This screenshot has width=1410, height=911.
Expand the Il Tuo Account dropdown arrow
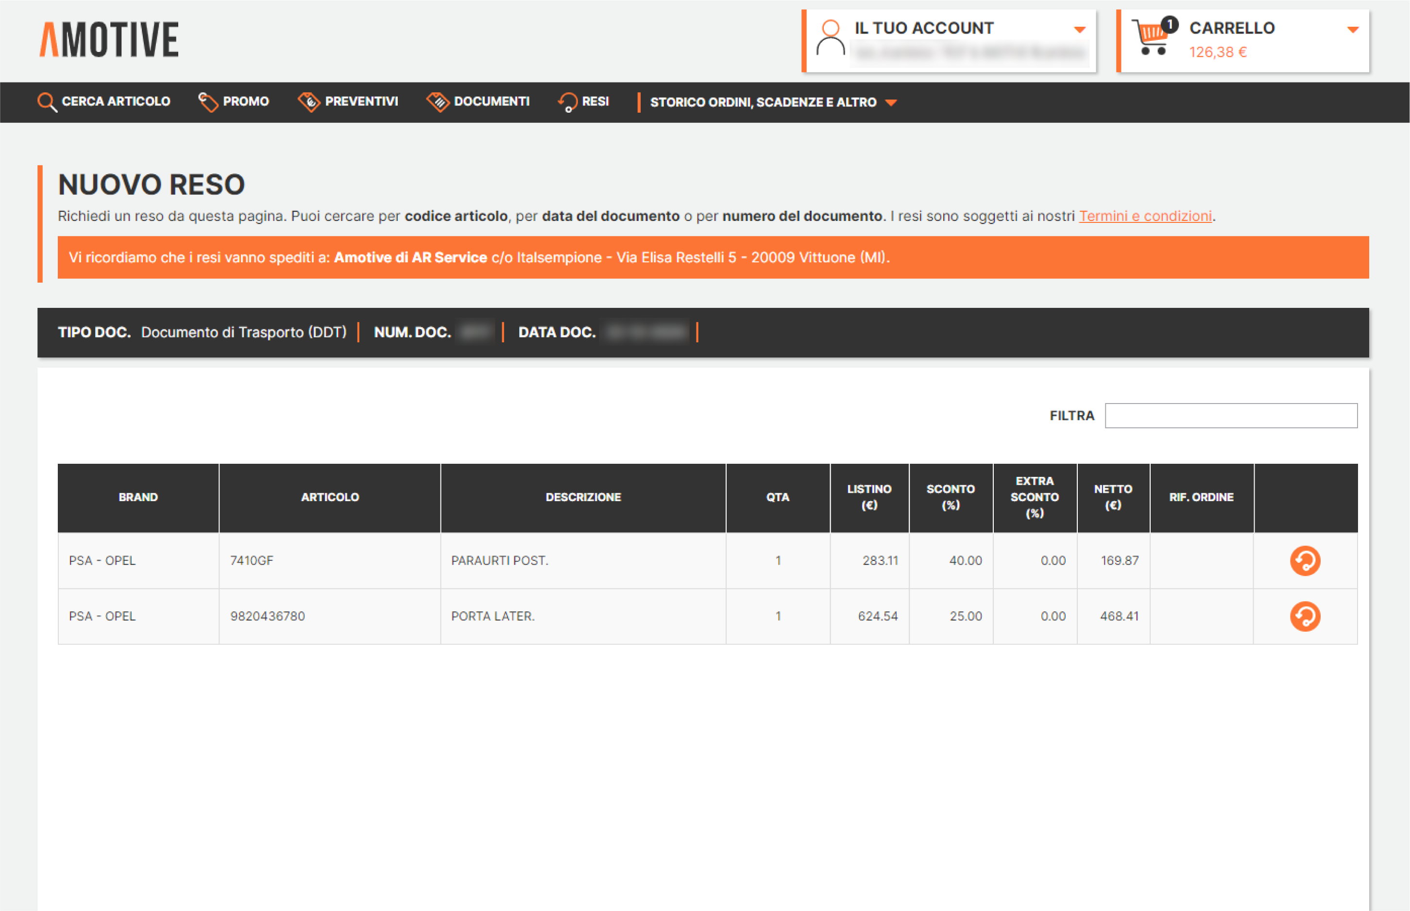pos(1079,29)
